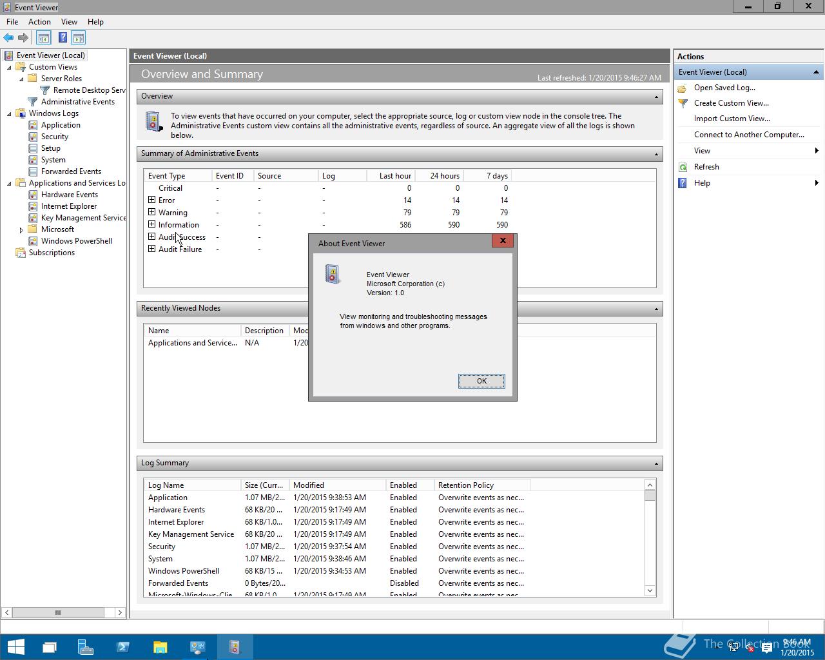Click the Back arrow in toolbar
825x660 pixels.
pyautogui.click(x=8, y=38)
